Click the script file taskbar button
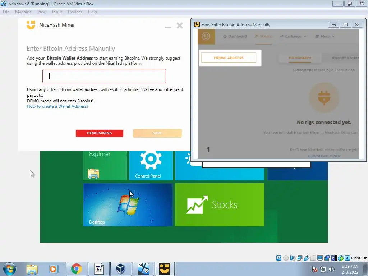Viewport: 368px width, 276px height. coord(98,269)
